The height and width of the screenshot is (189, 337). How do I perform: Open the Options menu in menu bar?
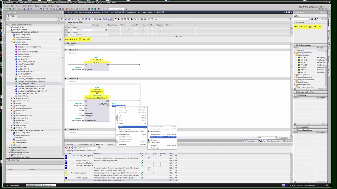click(38, 6)
